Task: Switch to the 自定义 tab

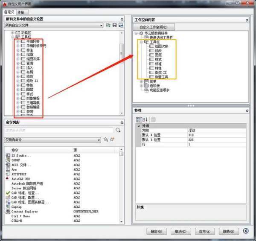Action: pos(9,12)
